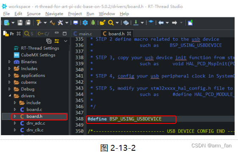
Task: Switch to the main.c editor tab
Action: pos(85,34)
